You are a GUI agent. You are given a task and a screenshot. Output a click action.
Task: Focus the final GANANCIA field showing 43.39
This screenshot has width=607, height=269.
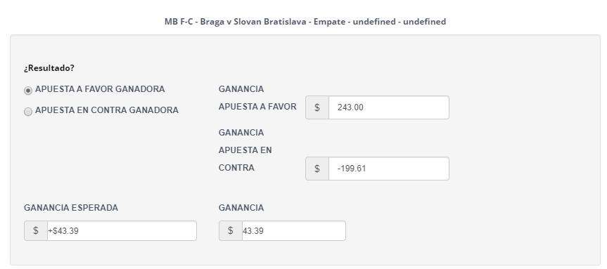click(x=294, y=231)
